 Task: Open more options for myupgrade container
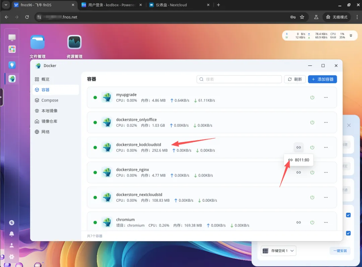[326, 97]
